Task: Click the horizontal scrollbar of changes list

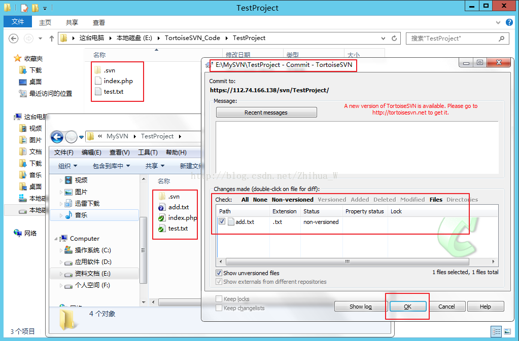Action: (347, 261)
